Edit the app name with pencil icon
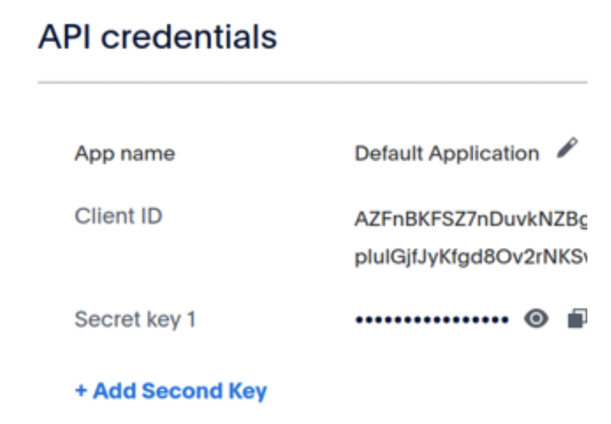The image size is (611, 424). 567,148
